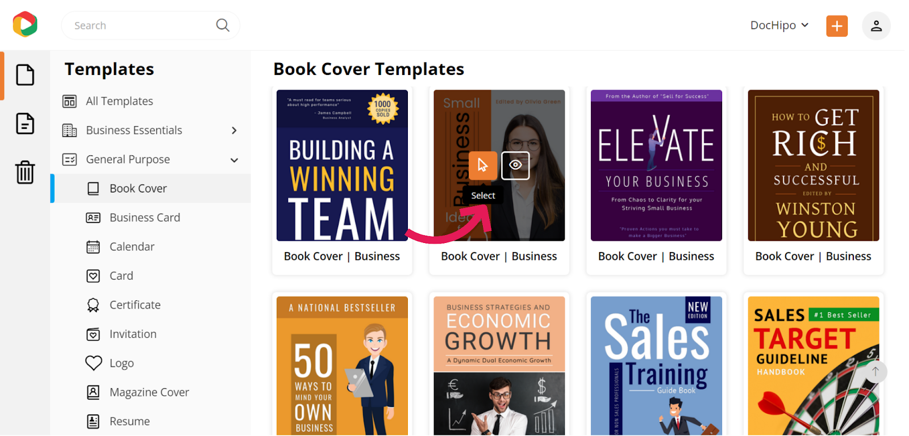This screenshot has height=436, width=909.
Task: Expand the Business Essentials category chevron
Action: tap(234, 131)
